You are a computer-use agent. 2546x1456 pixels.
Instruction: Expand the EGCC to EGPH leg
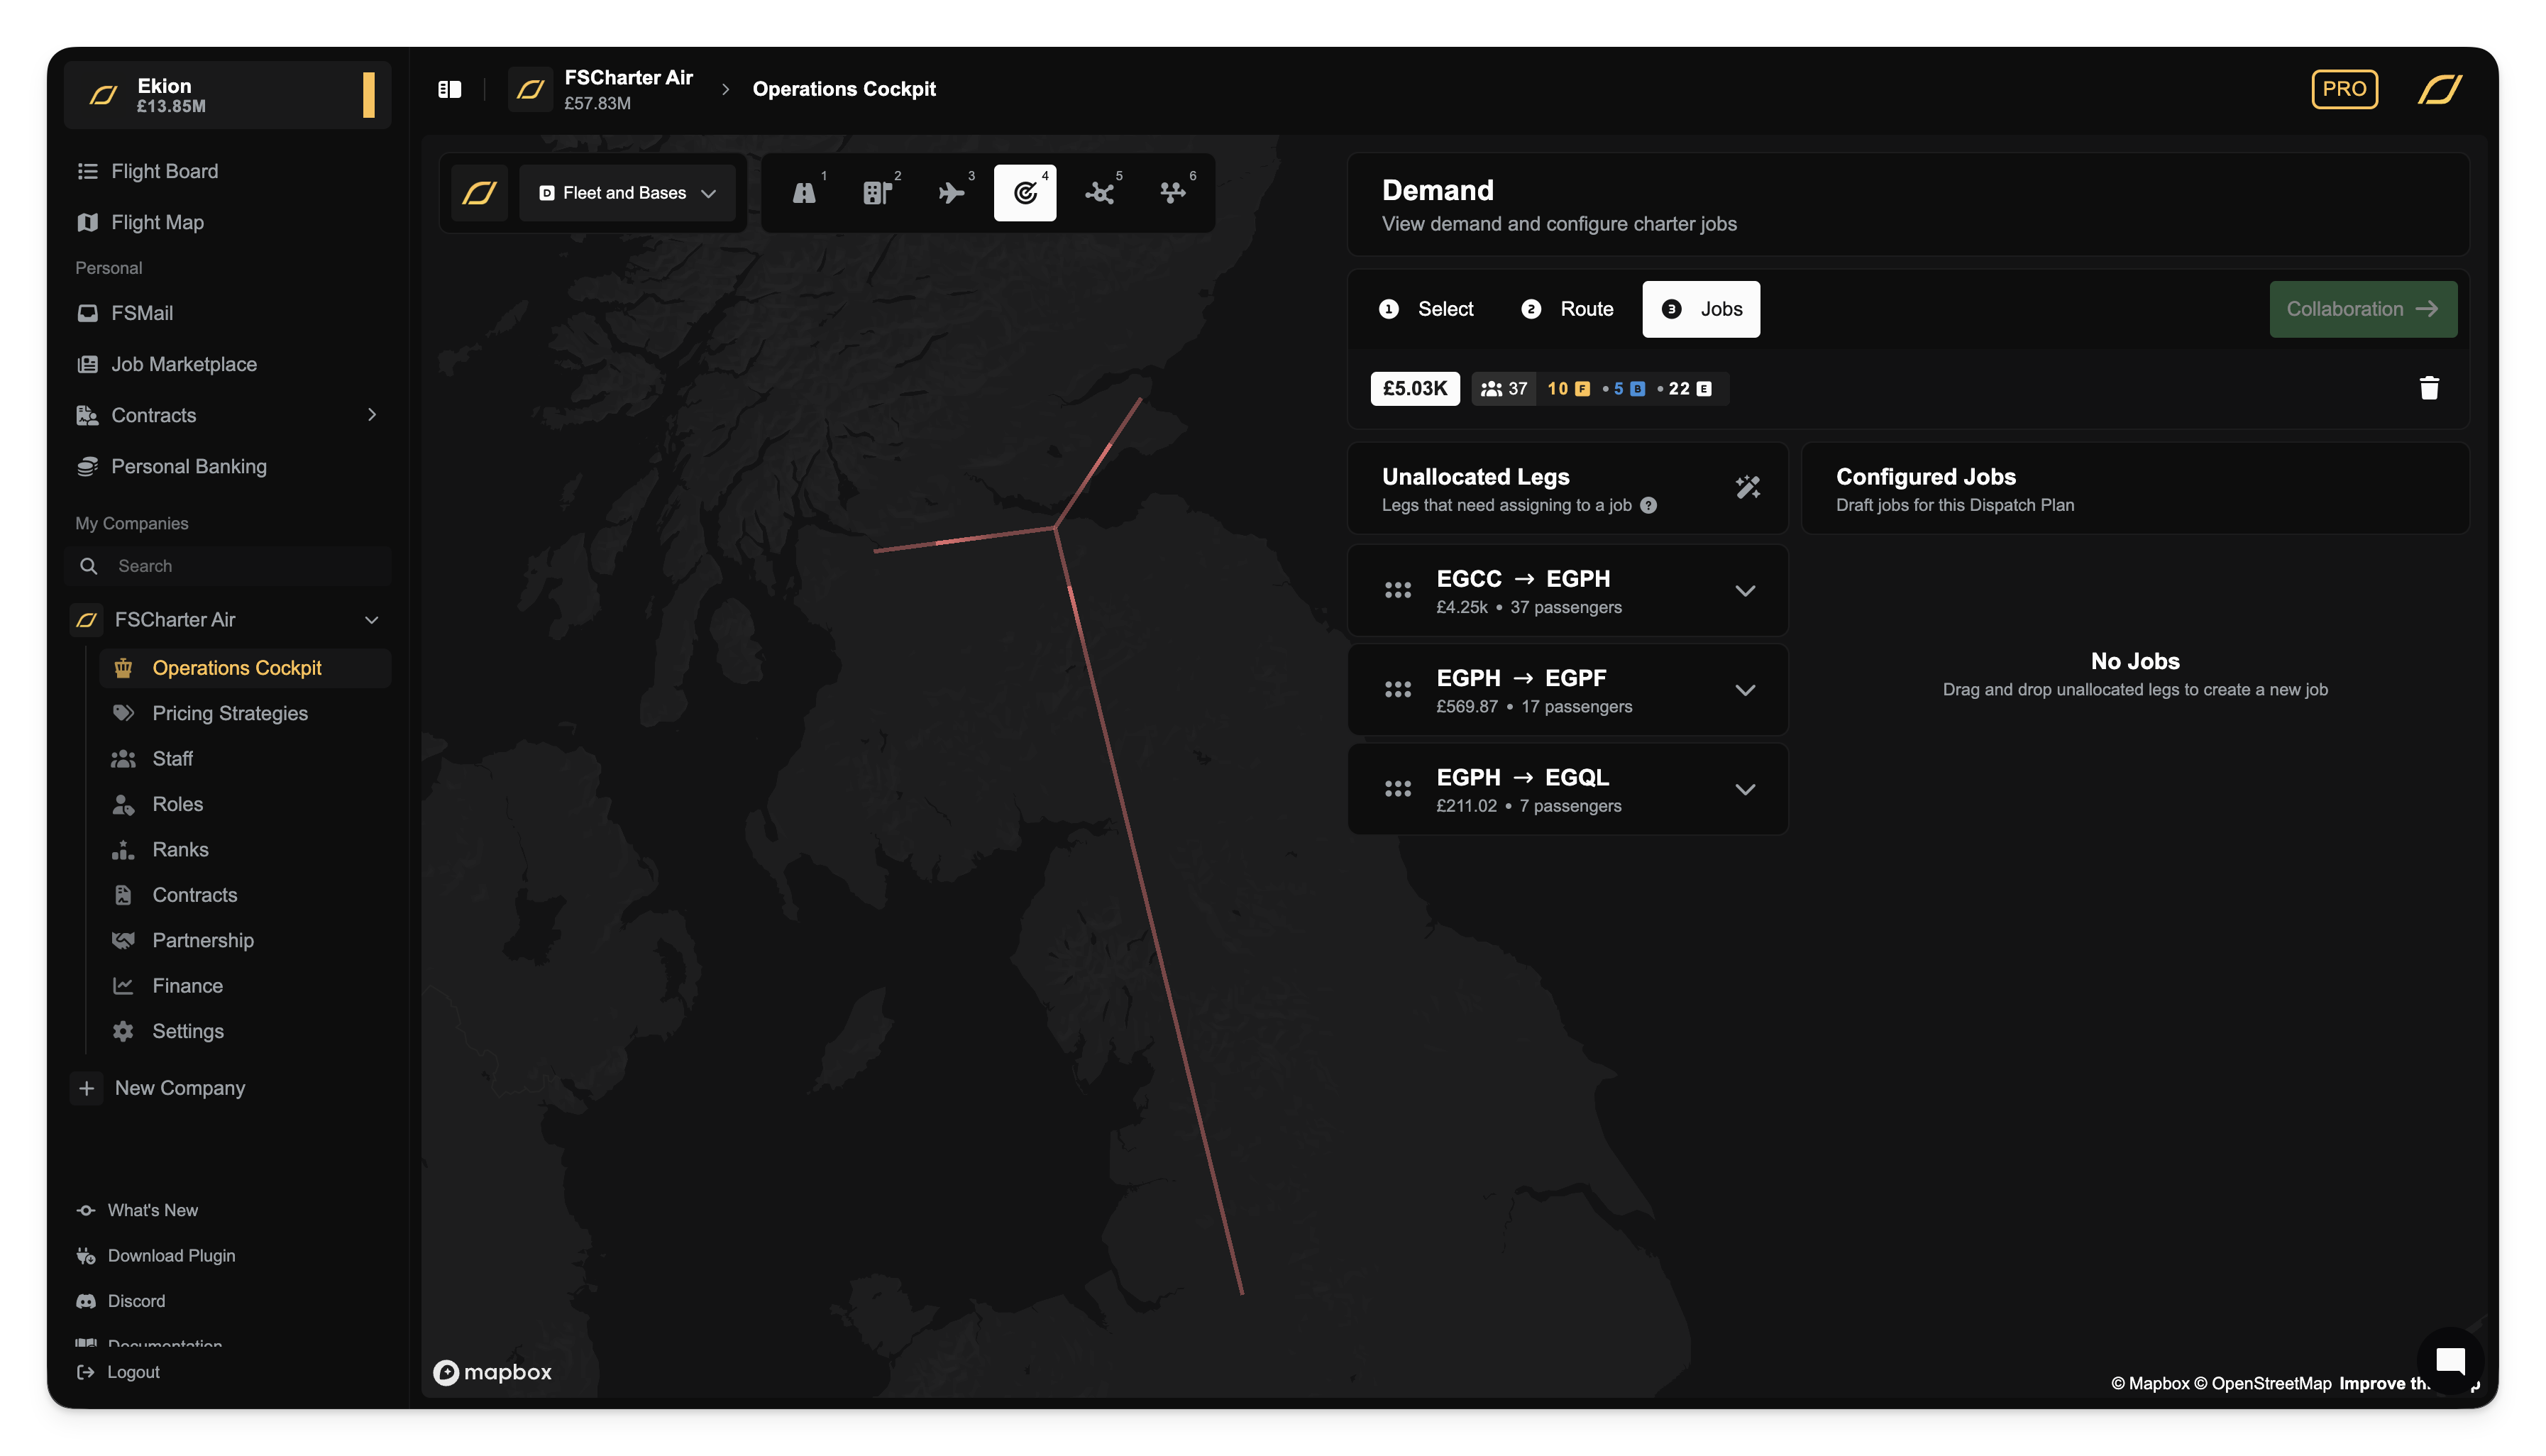(1745, 591)
